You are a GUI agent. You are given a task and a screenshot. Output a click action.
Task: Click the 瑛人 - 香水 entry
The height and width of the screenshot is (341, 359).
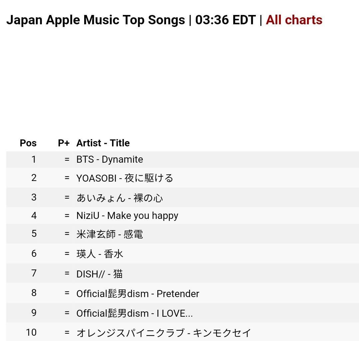click(x=100, y=254)
